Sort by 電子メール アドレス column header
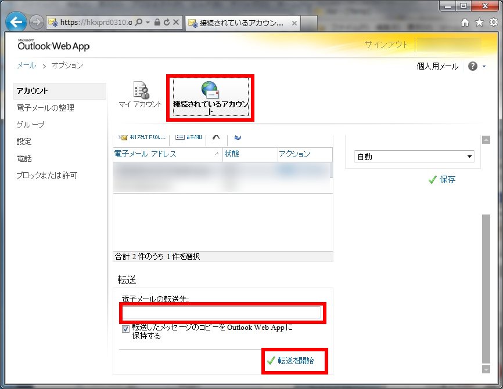 (x=168, y=154)
